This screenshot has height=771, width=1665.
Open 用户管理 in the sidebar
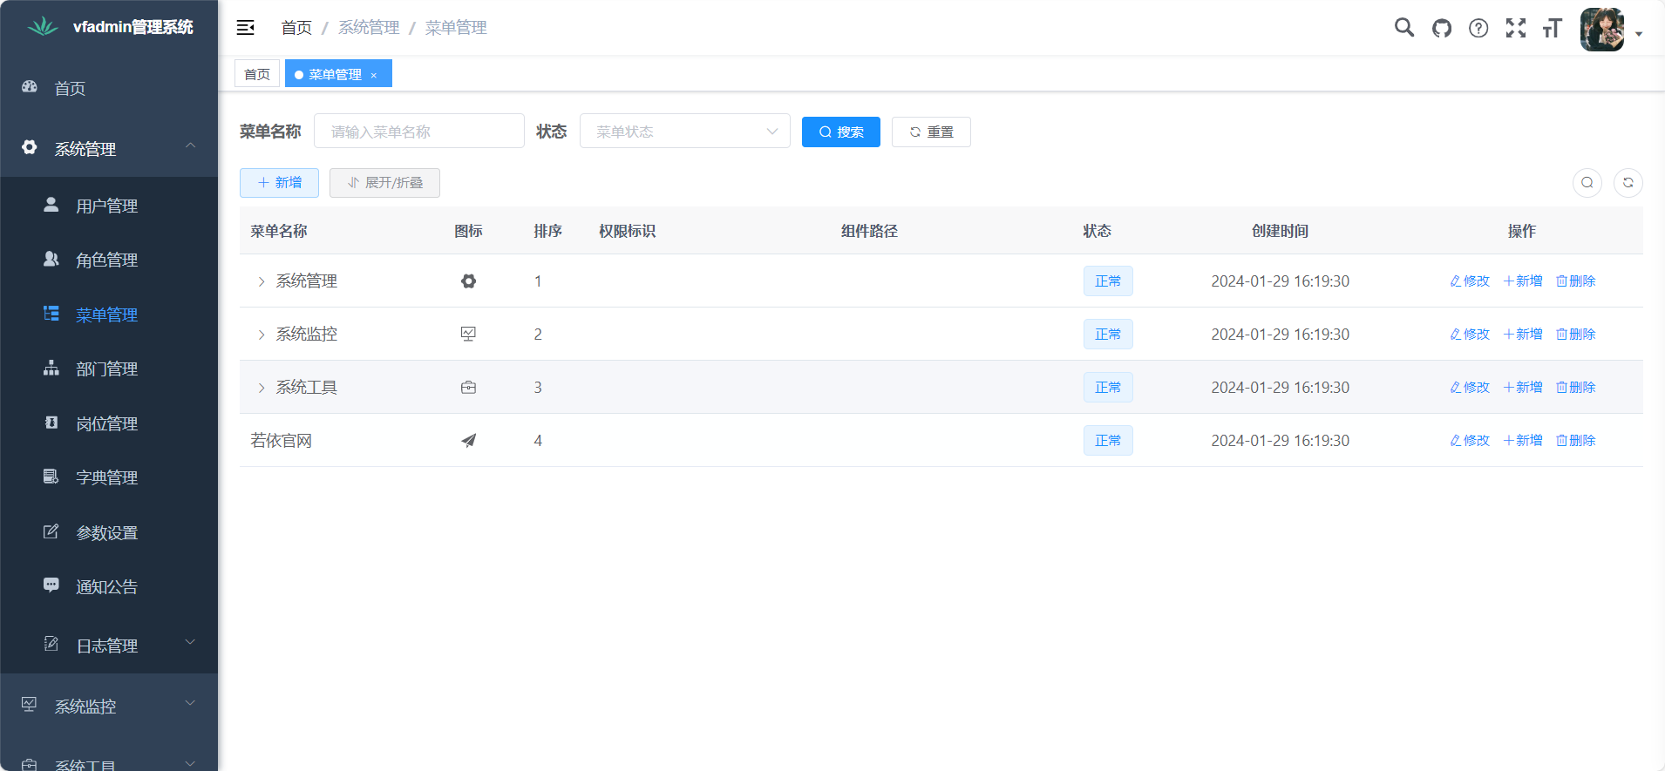[106, 206]
